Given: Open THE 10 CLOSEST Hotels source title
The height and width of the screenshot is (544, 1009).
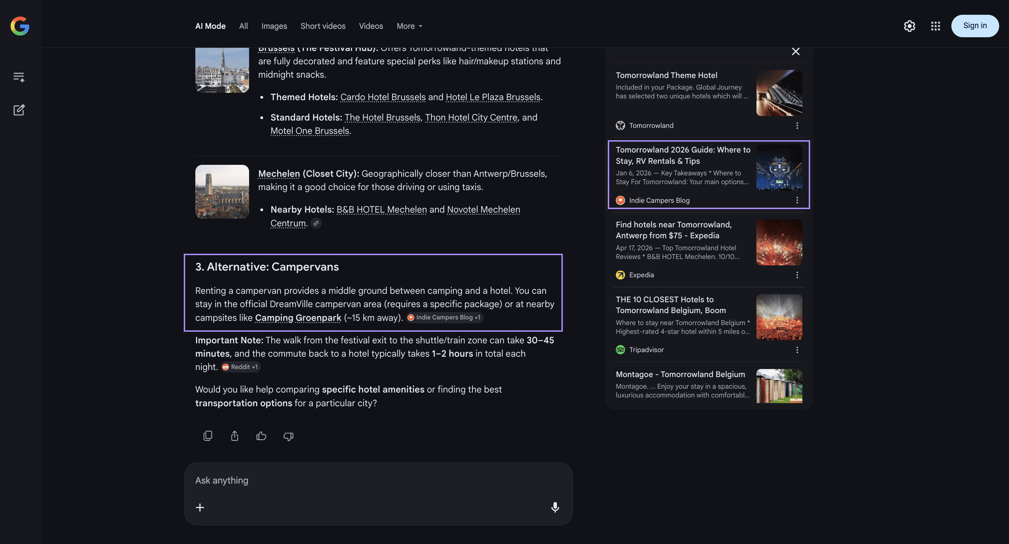Looking at the screenshot, I should (x=671, y=305).
